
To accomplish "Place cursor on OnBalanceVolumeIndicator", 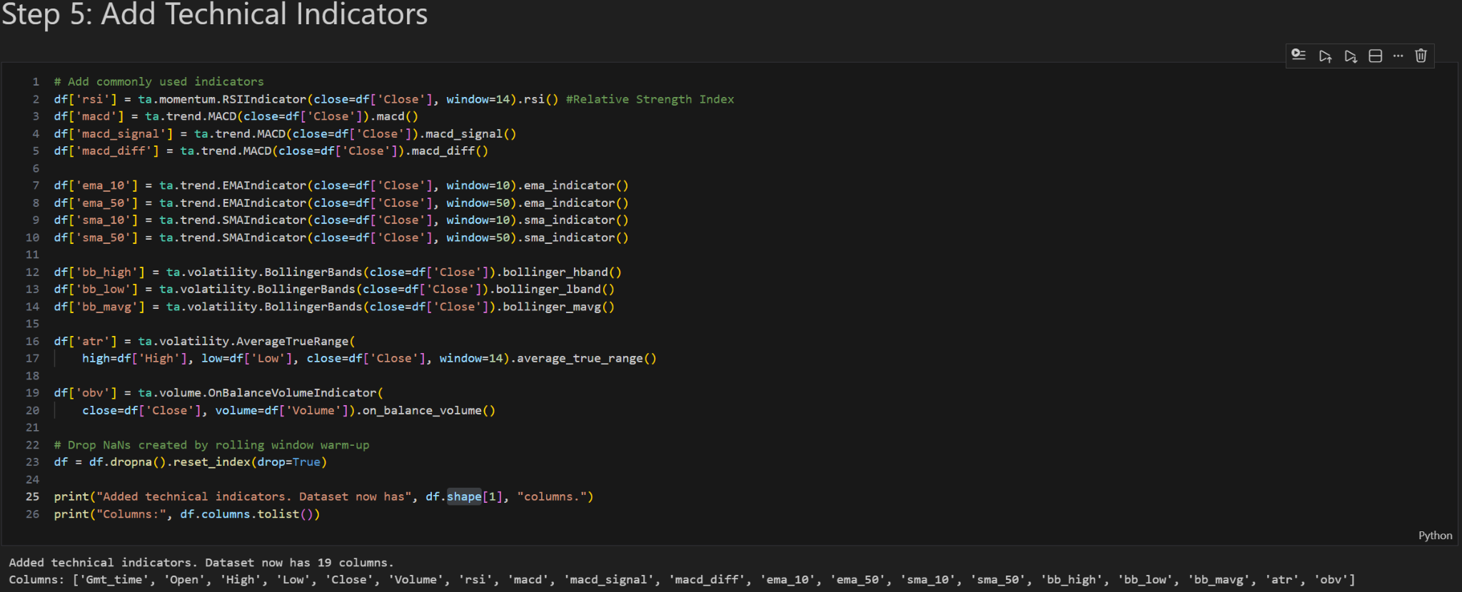I will coord(292,393).
